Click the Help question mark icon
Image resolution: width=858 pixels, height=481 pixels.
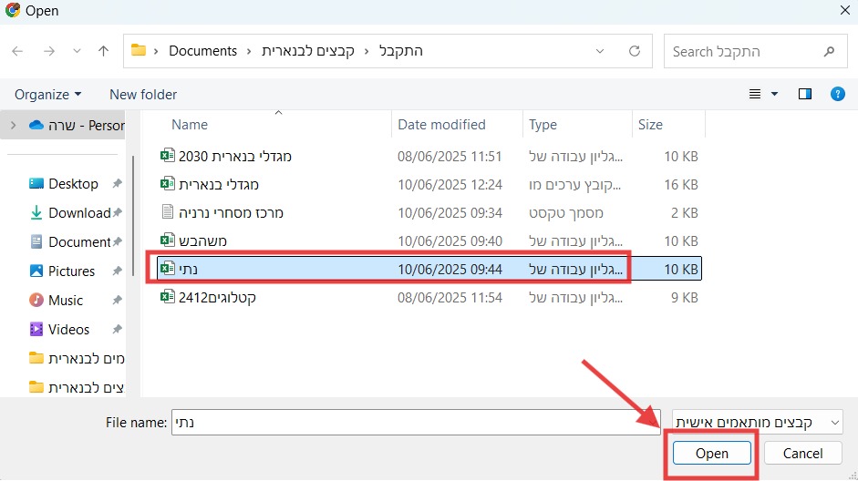click(837, 94)
